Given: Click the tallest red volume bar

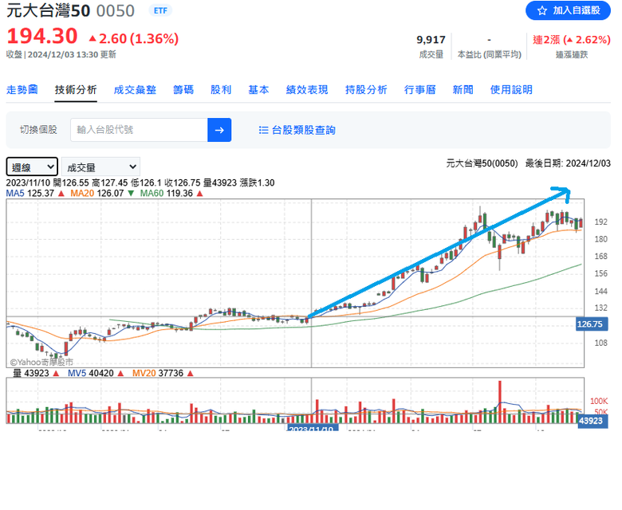Looking at the screenshot, I should [x=500, y=402].
